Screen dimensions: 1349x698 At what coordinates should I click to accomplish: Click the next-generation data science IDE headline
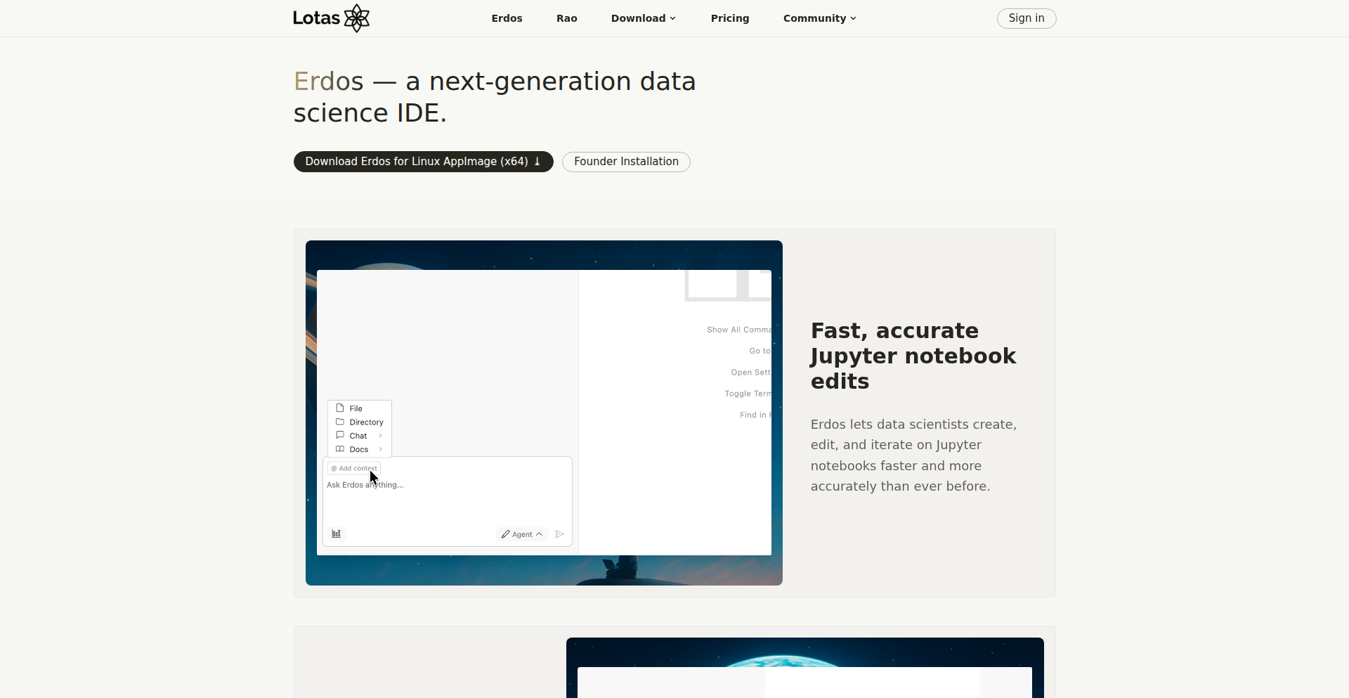tap(495, 97)
